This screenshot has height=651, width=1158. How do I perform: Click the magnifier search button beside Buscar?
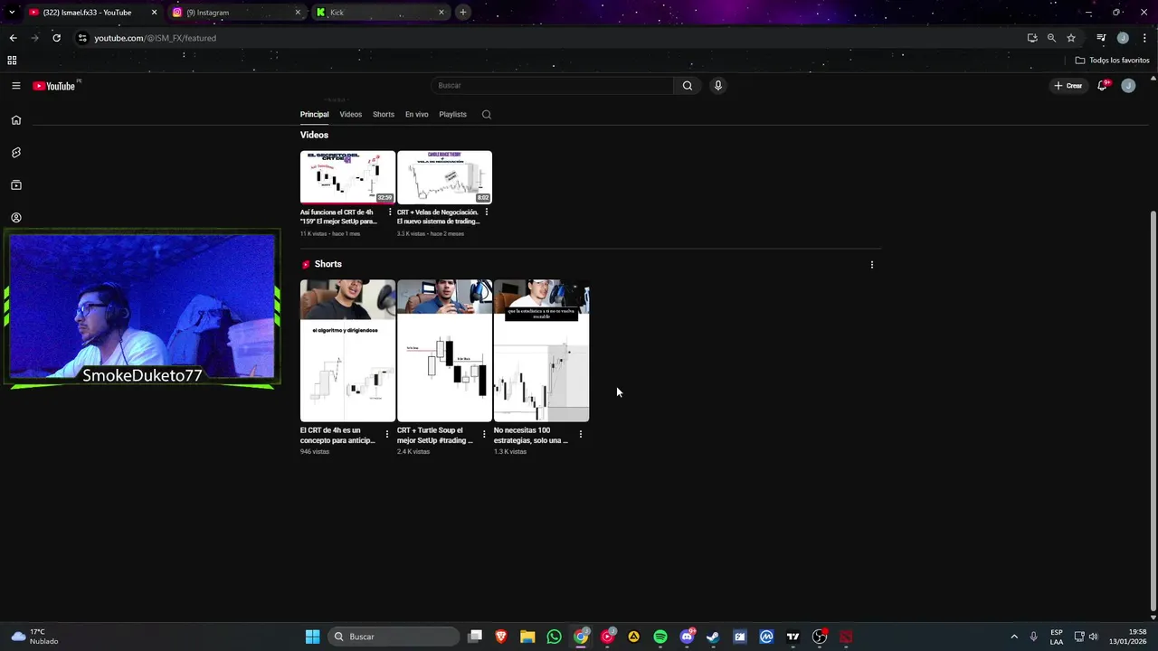[688, 86]
